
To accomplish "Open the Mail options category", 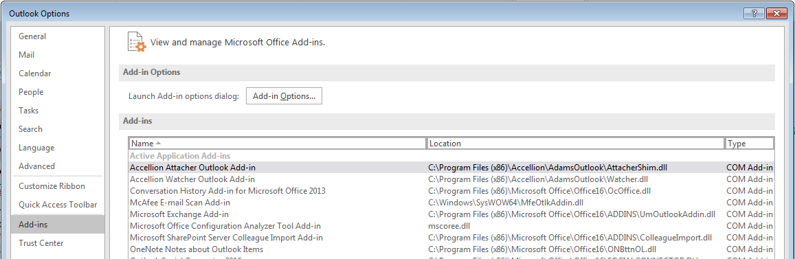I will click(58, 55).
